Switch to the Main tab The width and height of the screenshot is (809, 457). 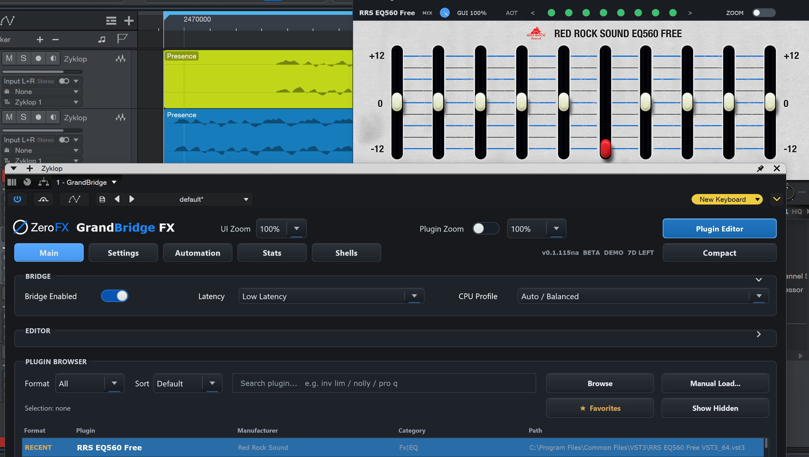[49, 253]
